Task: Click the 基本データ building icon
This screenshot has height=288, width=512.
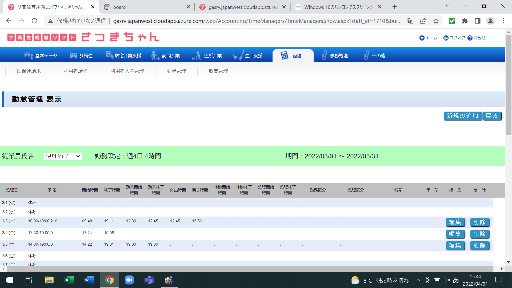Action: (x=28, y=55)
